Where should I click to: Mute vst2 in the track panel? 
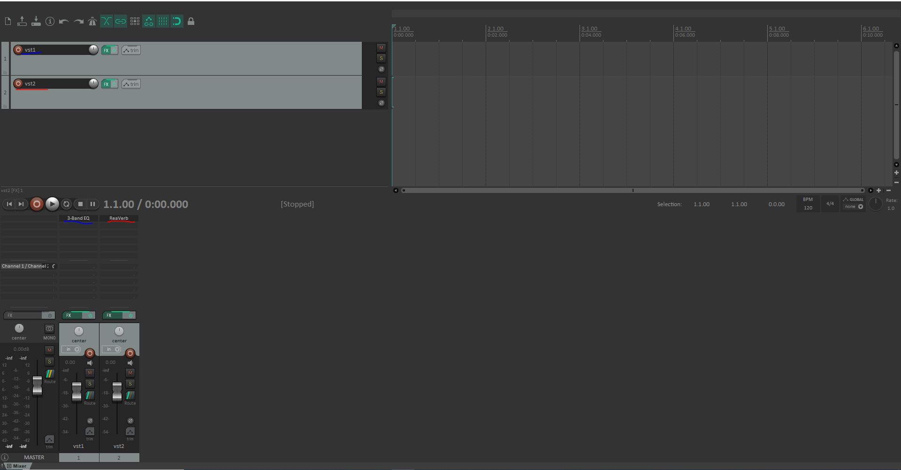click(x=381, y=82)
